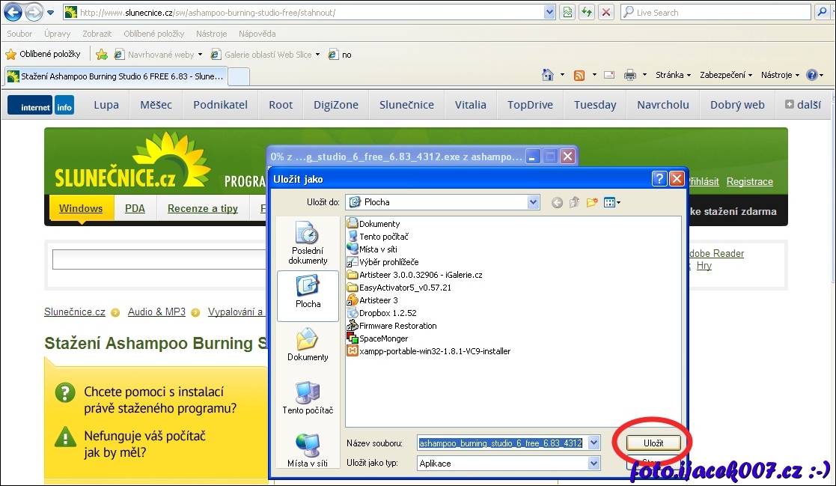
Task: Open the Uložit jako typ dropdown
Action: point(594,464)
